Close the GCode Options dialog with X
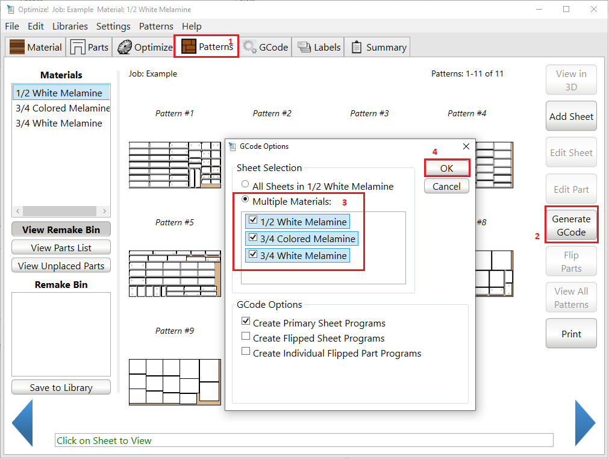Viewport: 609px width, 459px height. point(466,146)
